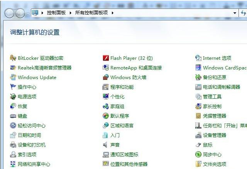Open the 通知区域图标 icon
The image size is (247, 169).
click(106, 154)
